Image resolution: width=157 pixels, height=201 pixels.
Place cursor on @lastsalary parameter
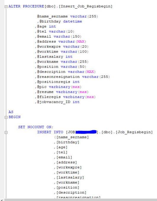tap(50, 57)
